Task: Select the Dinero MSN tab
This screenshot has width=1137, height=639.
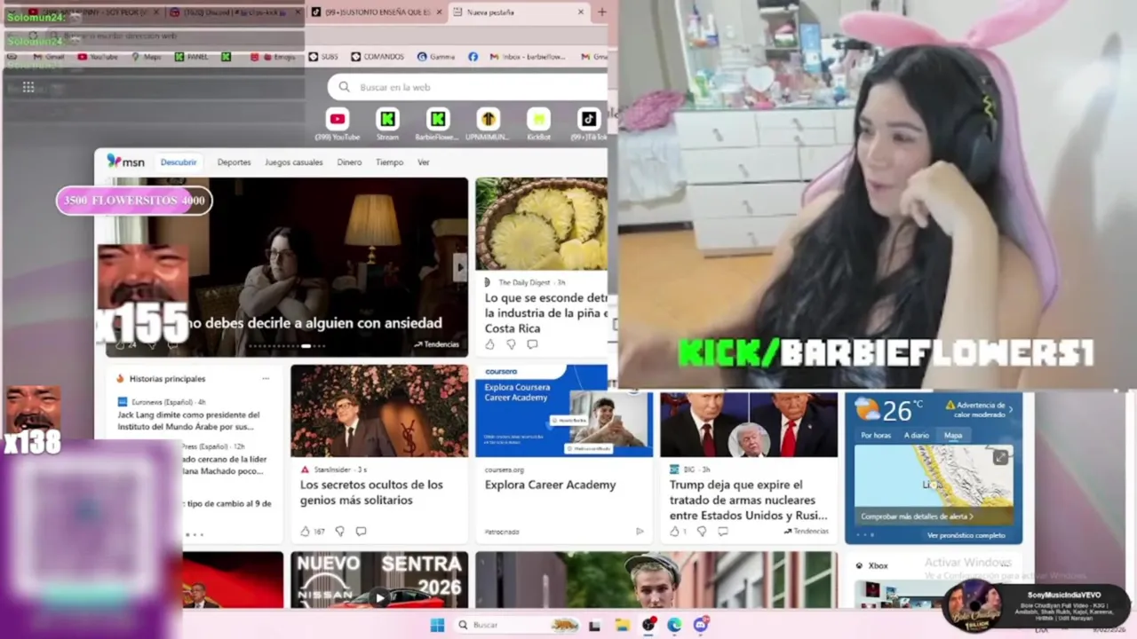Action: pos(349,162)
